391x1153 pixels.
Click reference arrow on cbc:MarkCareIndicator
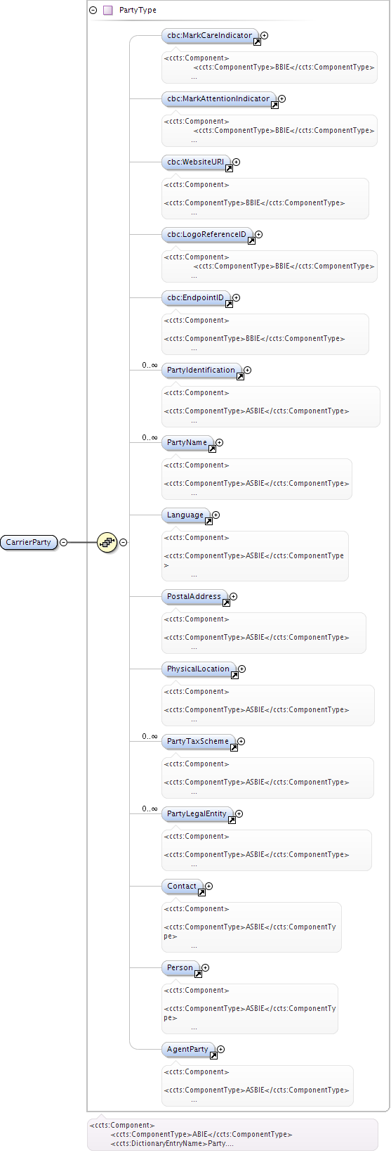257,42
